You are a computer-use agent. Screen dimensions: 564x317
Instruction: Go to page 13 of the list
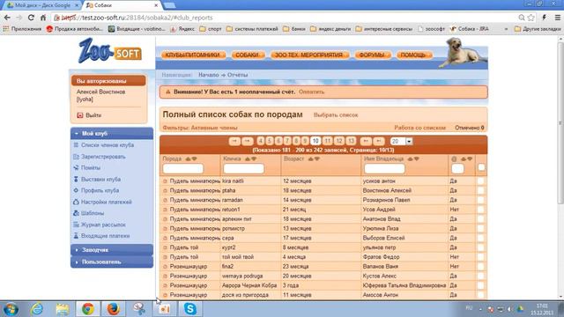[352, 141]
